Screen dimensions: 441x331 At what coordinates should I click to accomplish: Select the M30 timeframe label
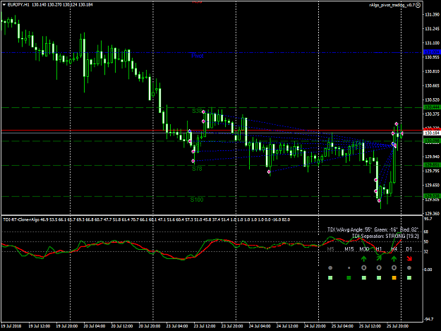(x=364, y=249)
